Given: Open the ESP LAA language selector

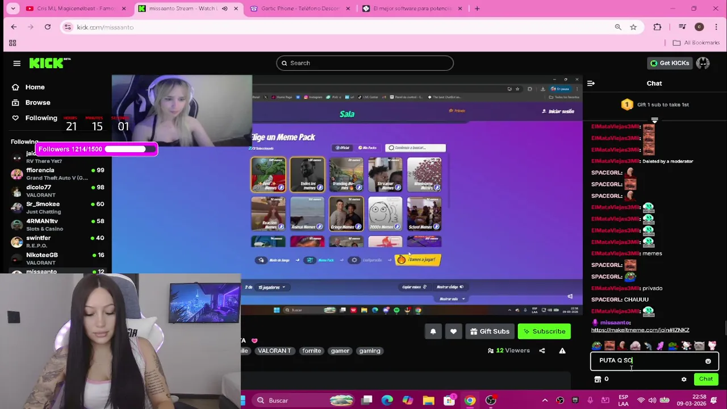Looking at the screenshot, I should tap(623, 400).
